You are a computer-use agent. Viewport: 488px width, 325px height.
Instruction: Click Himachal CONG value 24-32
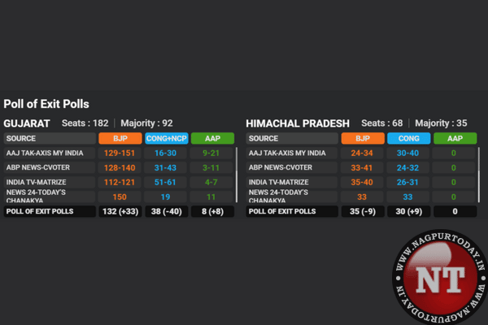(x=407, y=167)
